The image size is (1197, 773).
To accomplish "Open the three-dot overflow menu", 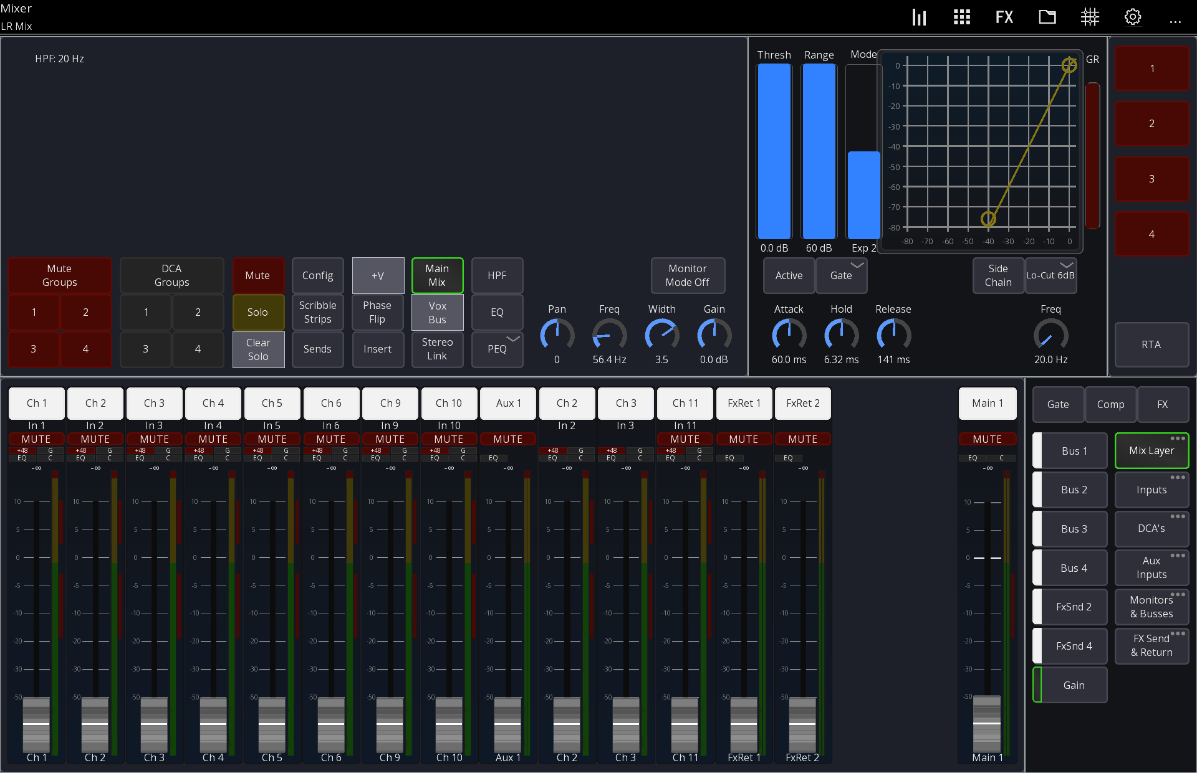I will point(1175,21).
